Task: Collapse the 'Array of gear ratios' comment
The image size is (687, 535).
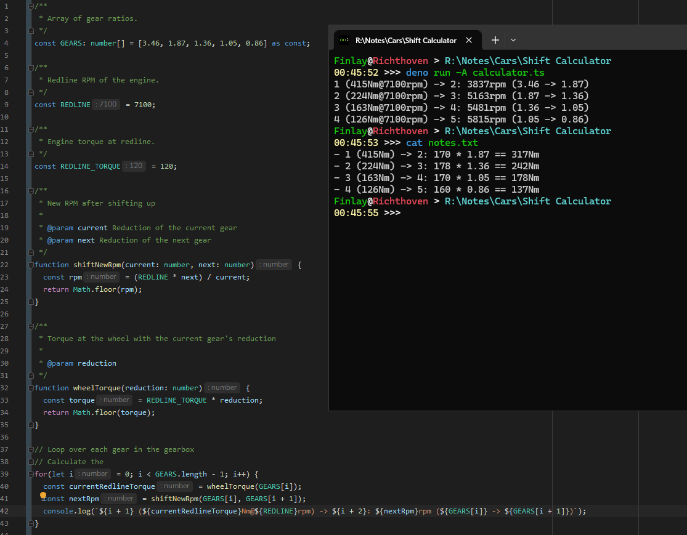Action: 31,6
